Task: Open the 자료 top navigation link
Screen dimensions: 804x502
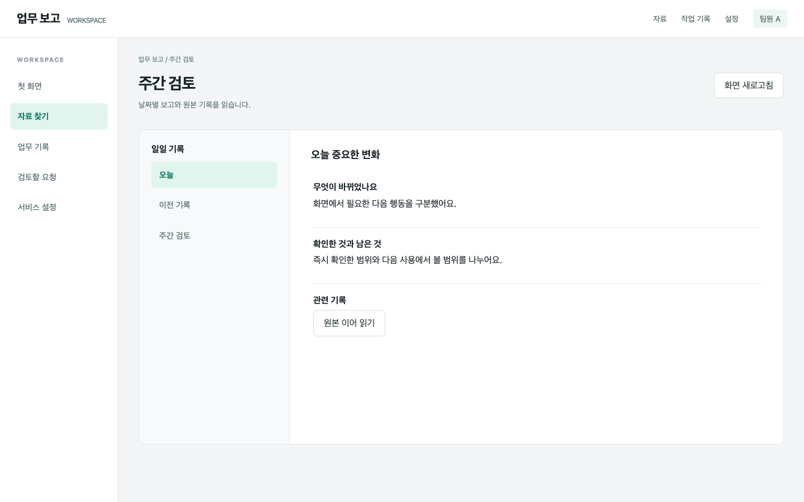Action: (659, 19)
